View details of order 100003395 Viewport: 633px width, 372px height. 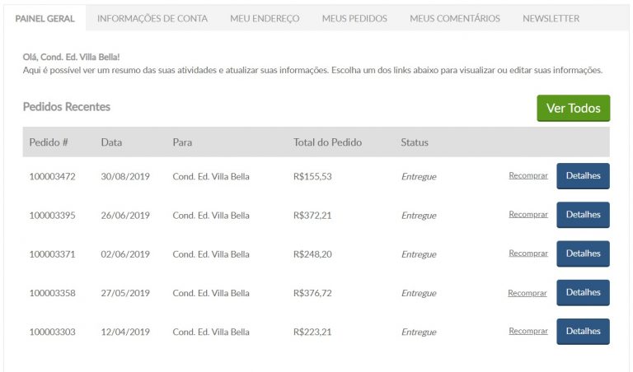[x=583, y=215]
